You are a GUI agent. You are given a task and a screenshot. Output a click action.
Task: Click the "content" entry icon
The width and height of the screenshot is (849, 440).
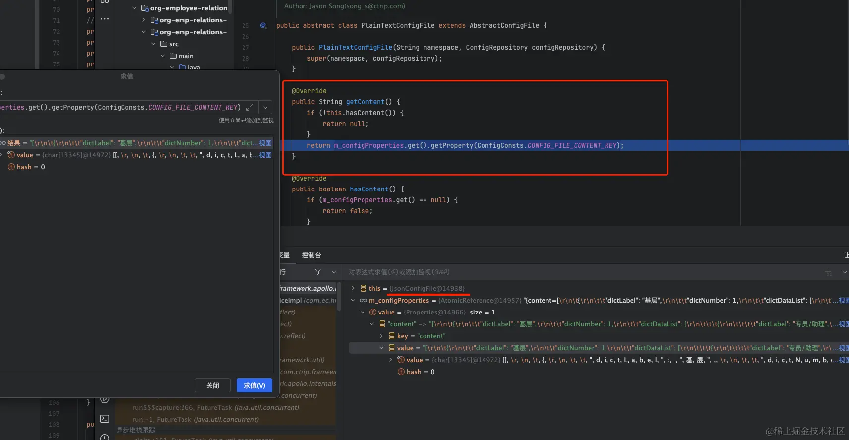coord(382,324)
